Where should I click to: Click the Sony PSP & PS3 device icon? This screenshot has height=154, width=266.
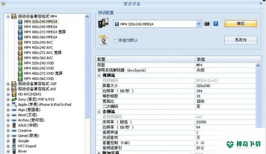[14, 99]
